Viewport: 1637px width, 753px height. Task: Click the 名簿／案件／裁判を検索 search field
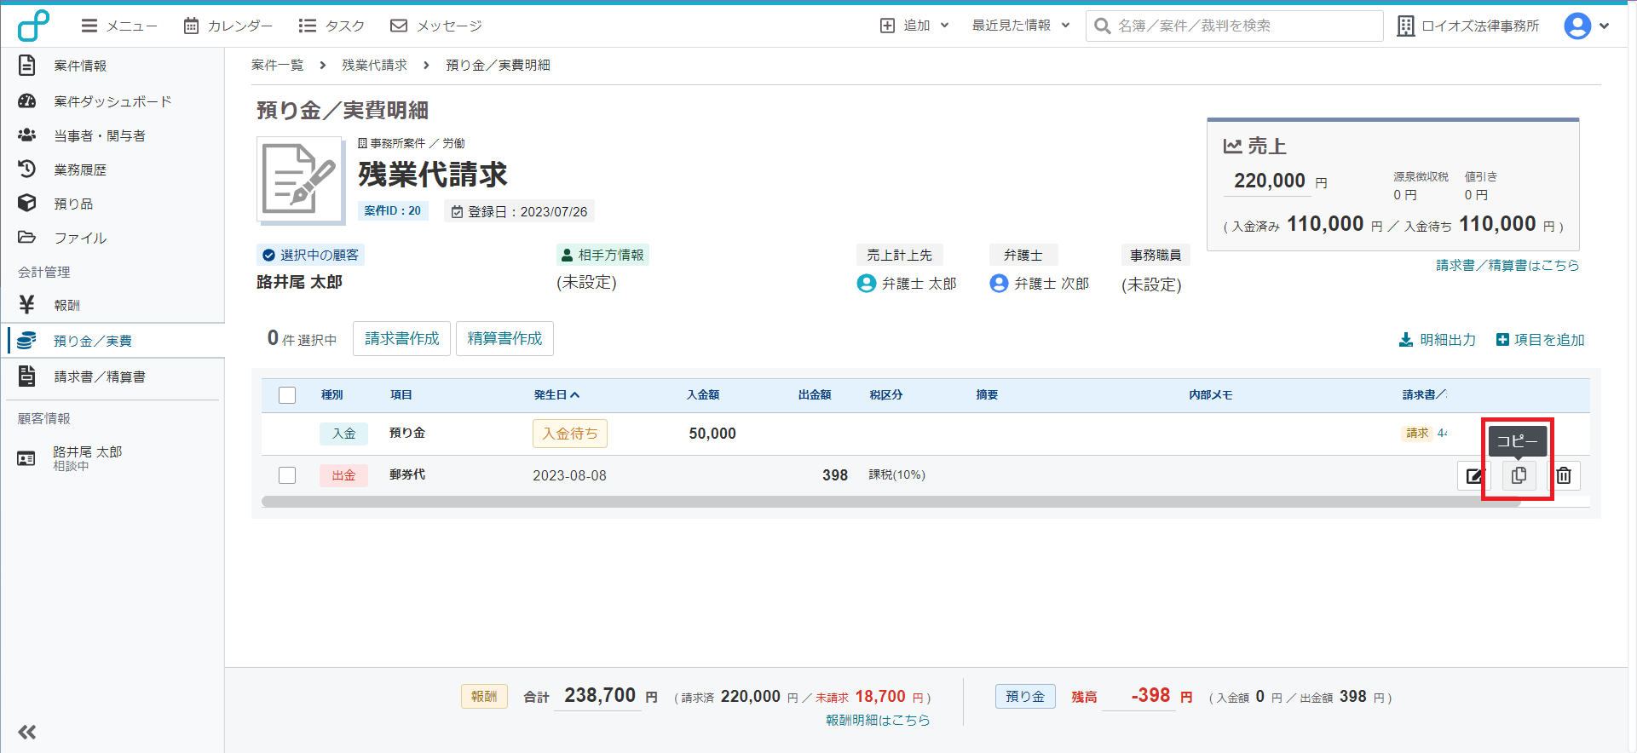[1234, 26]
